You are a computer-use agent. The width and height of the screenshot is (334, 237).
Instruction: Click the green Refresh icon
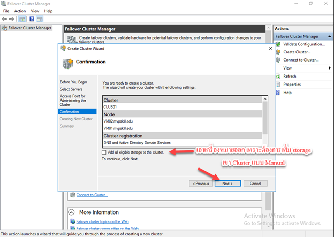[278, 76]
